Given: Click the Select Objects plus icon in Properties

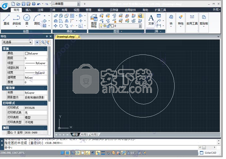Looking at the screenshot, I should (37, 43).
